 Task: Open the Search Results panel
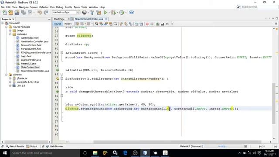pyautogui.click(x=15, y=147)
